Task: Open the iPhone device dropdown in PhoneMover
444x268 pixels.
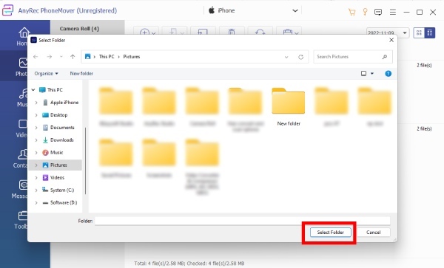Action: coord(295,11)
